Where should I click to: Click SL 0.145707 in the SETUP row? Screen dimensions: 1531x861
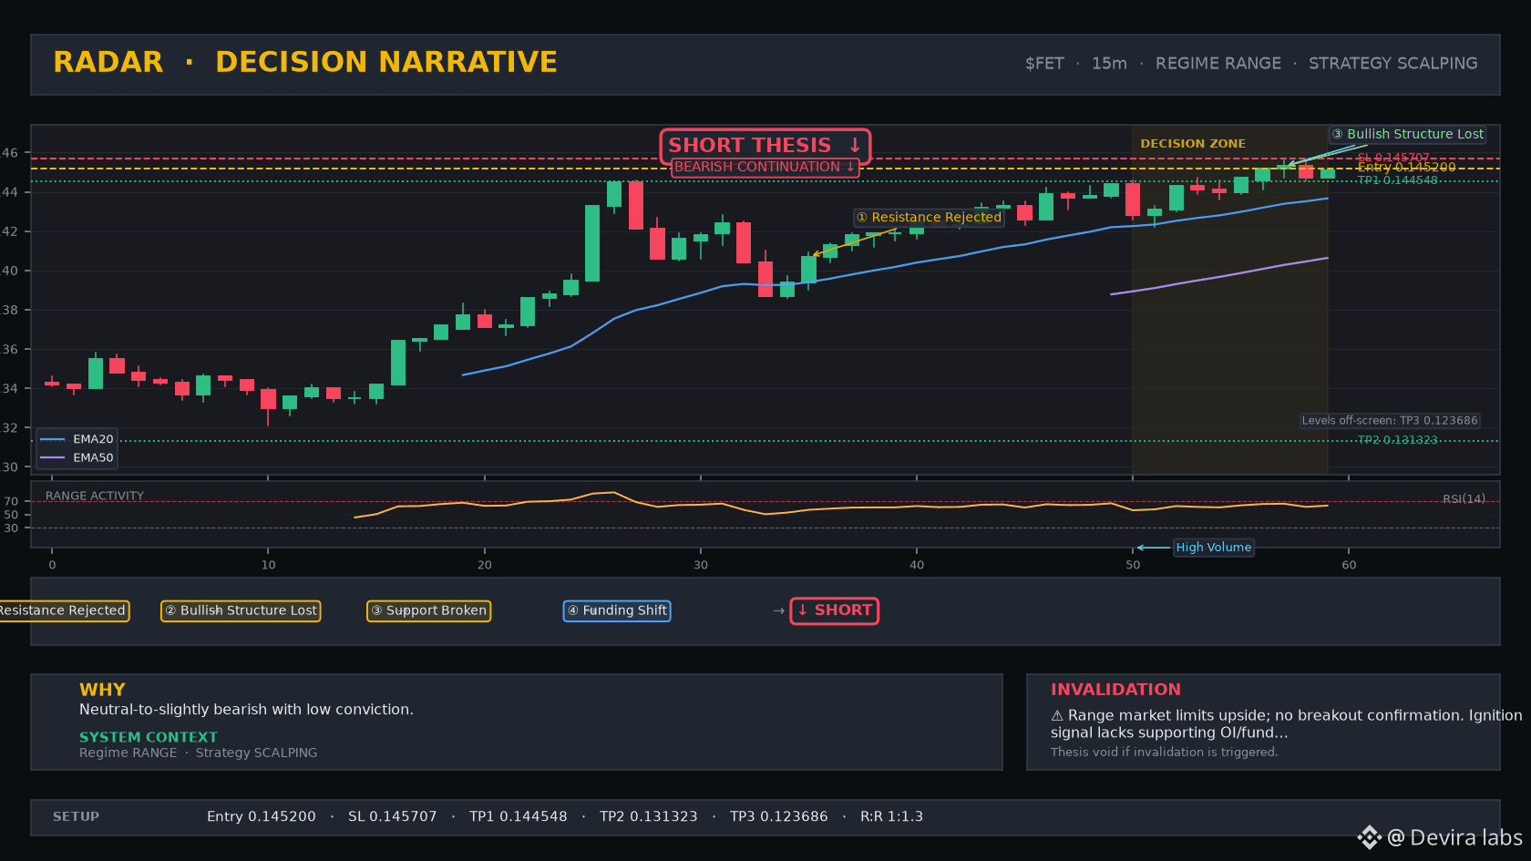pos(393,816)
